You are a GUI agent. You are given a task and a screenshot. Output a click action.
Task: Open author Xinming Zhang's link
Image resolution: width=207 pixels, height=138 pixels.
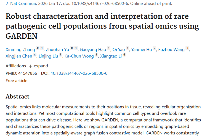coord(20,50)
